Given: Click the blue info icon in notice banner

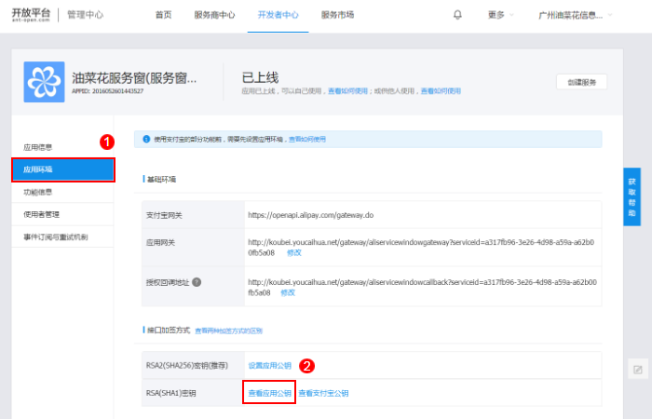Looking at the screenshot, I should tap(146, 139).
